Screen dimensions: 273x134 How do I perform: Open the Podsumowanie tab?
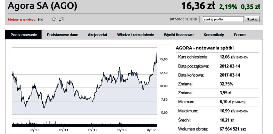tap(24, 35)
